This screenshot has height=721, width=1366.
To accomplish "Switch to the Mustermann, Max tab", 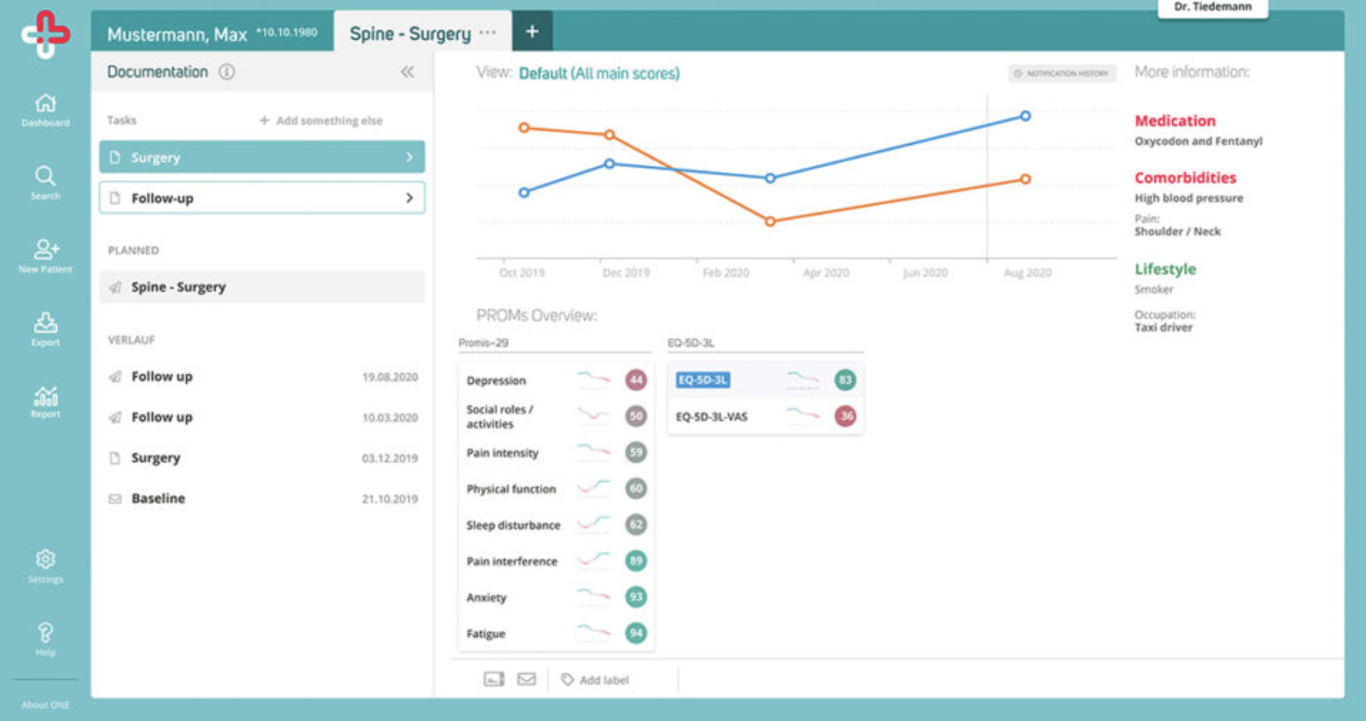I will click(x=212, y=34).
